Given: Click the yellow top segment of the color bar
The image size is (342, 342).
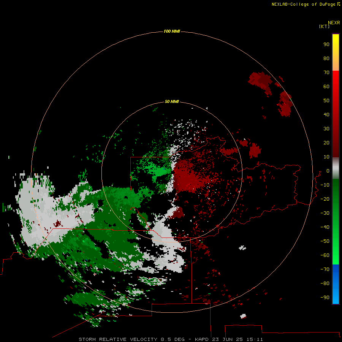Looking at the screenshot, I should coord(336,52).
